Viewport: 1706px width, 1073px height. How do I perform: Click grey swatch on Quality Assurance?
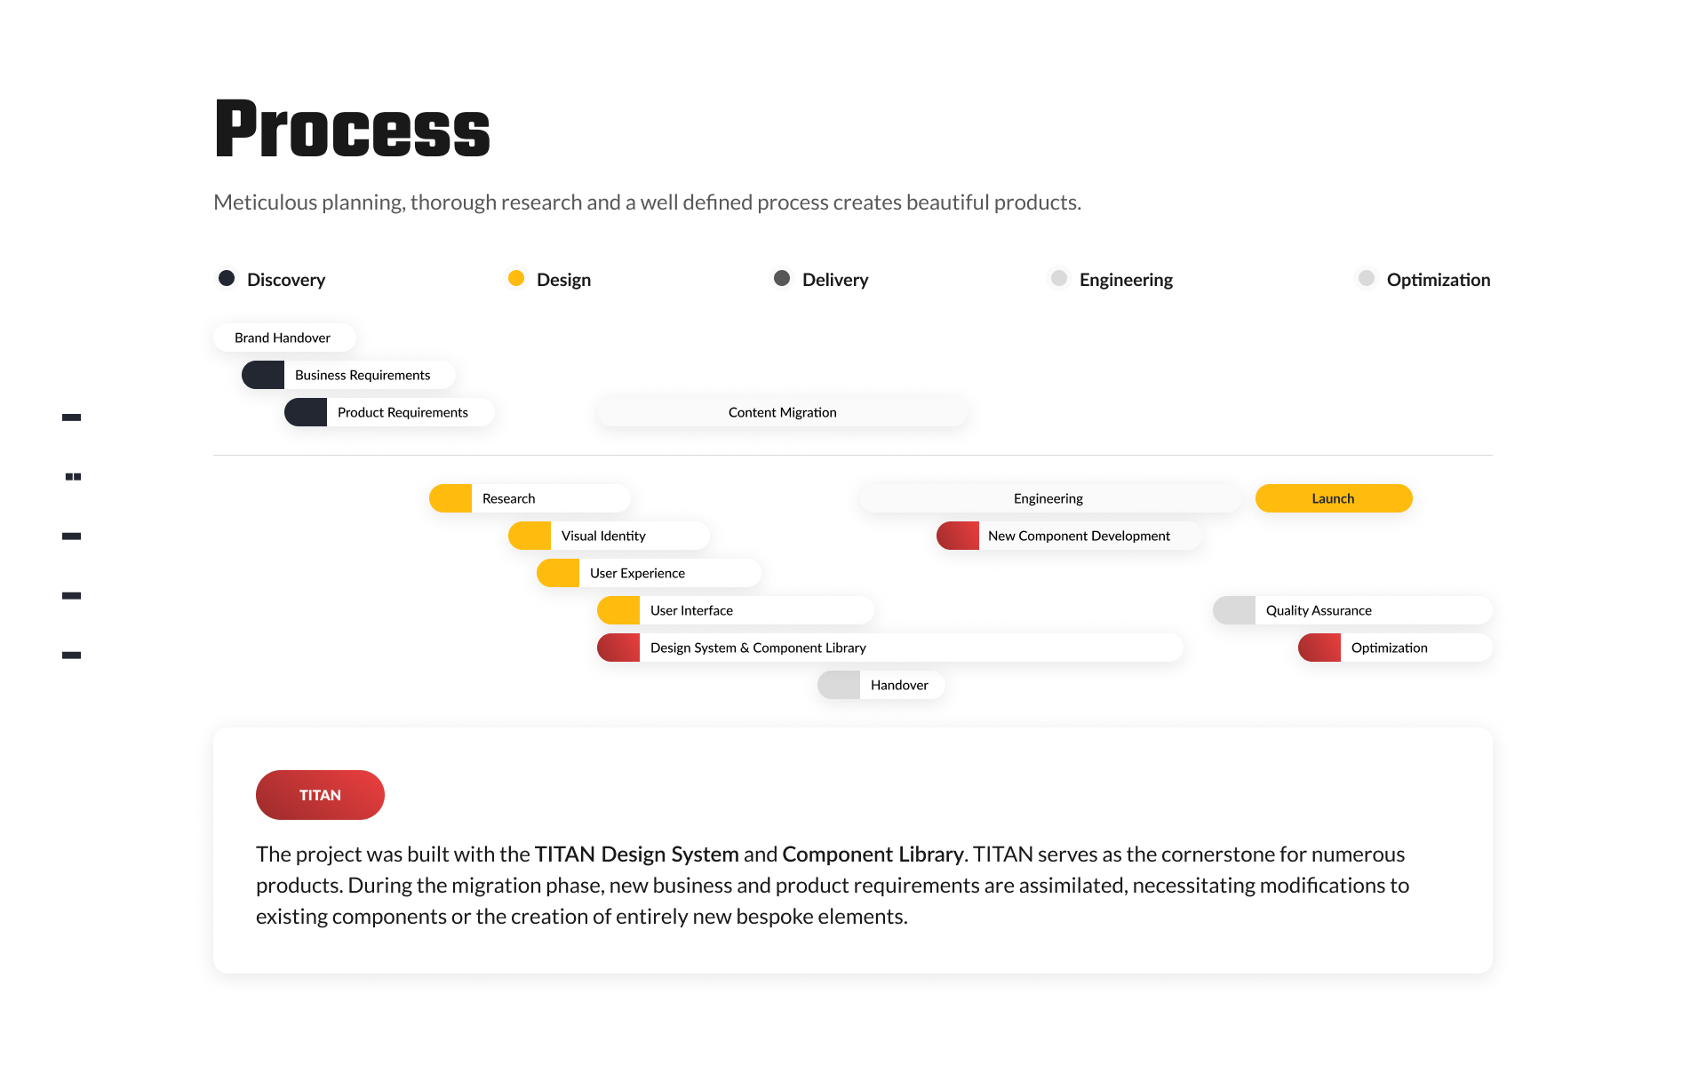click(1234, 610)
